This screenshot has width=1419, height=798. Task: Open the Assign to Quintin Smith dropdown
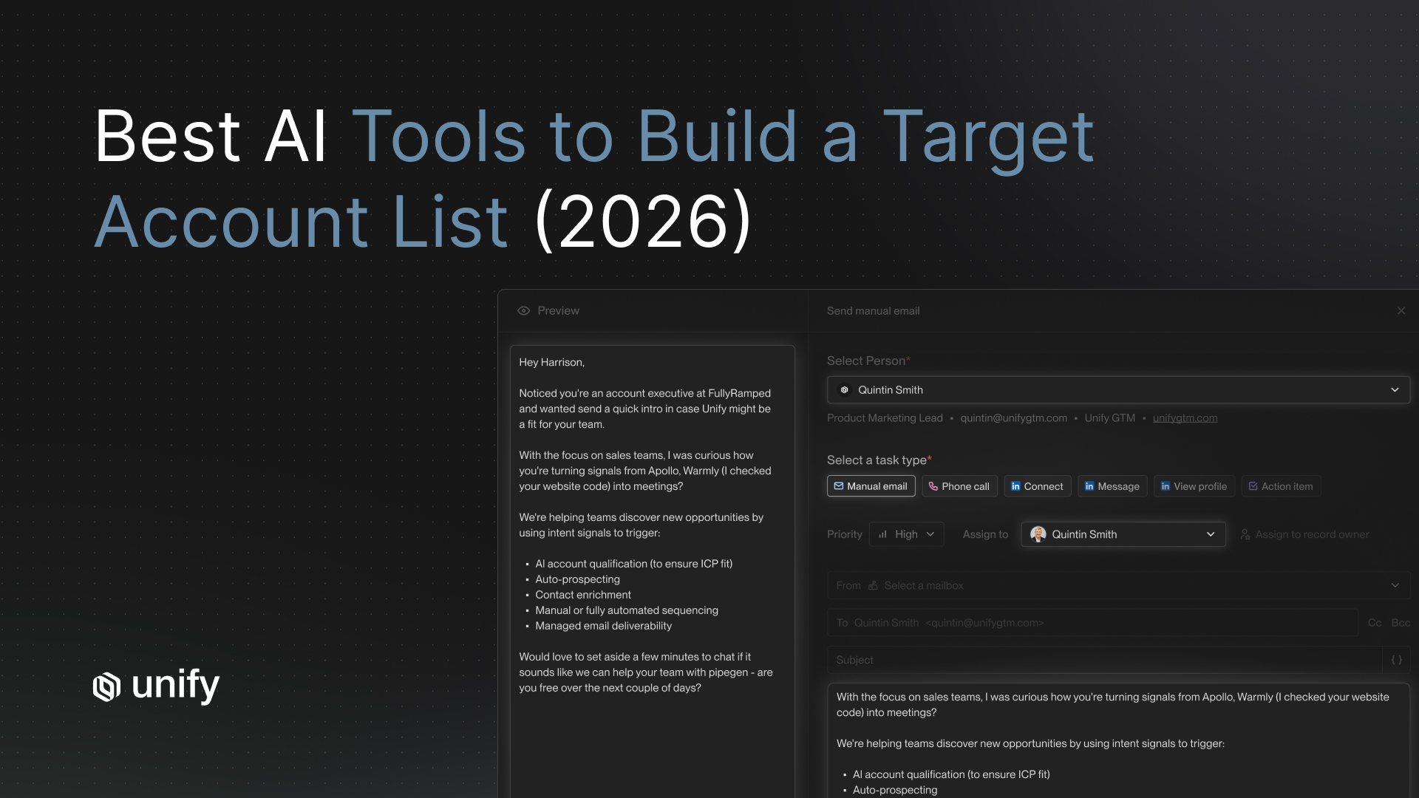coord(1123,534)
